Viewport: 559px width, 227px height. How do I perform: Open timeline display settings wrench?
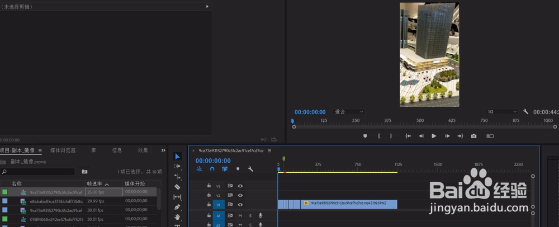pos(250,169)
